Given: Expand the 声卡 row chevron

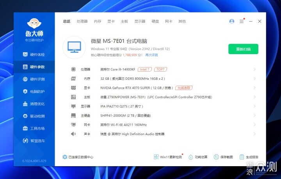Looking at the screenshot, I should click(254, 134).
